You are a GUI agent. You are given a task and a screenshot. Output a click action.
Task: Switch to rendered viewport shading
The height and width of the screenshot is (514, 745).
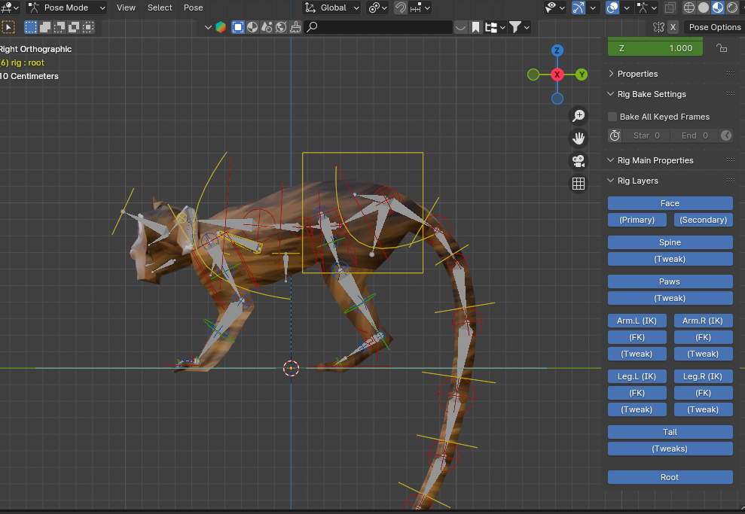732,8
